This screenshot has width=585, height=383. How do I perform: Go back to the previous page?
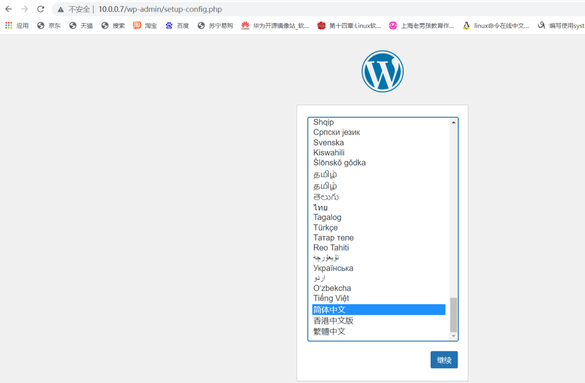[9, 9]
